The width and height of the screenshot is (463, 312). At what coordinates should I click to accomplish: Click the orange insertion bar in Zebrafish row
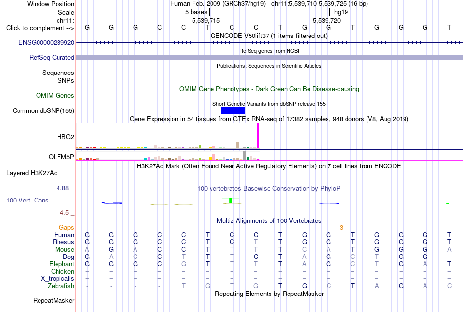click(x=342, y=285)
